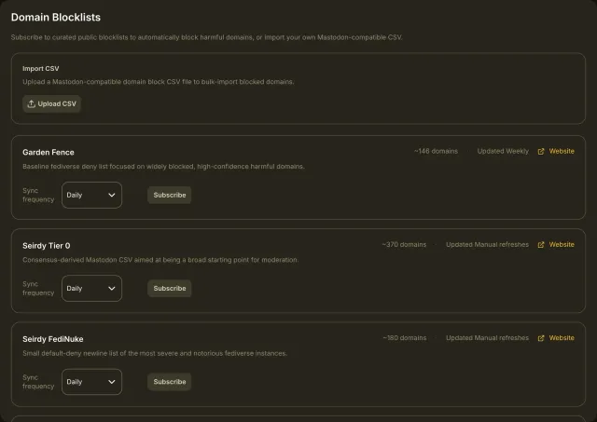Open the Seirdy Tier 0 Website link

[x=562, y=244]
